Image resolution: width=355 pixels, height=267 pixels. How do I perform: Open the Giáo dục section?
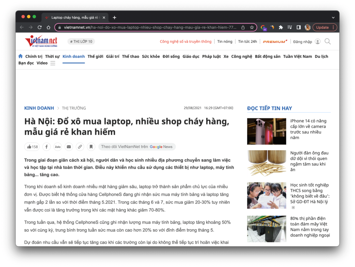click(191, 57)
